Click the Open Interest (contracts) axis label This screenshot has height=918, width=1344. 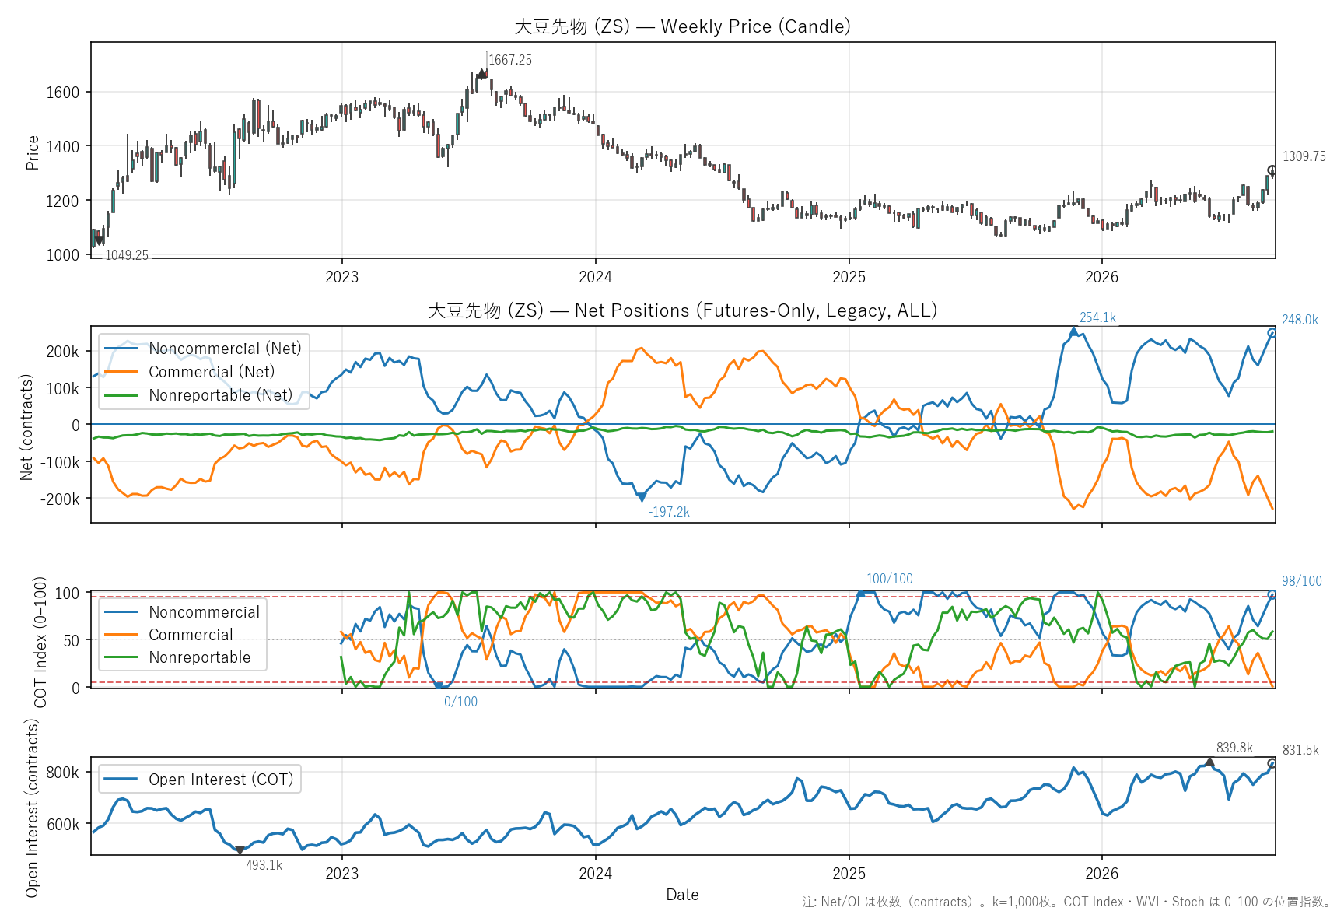click(x=32, y=808)
